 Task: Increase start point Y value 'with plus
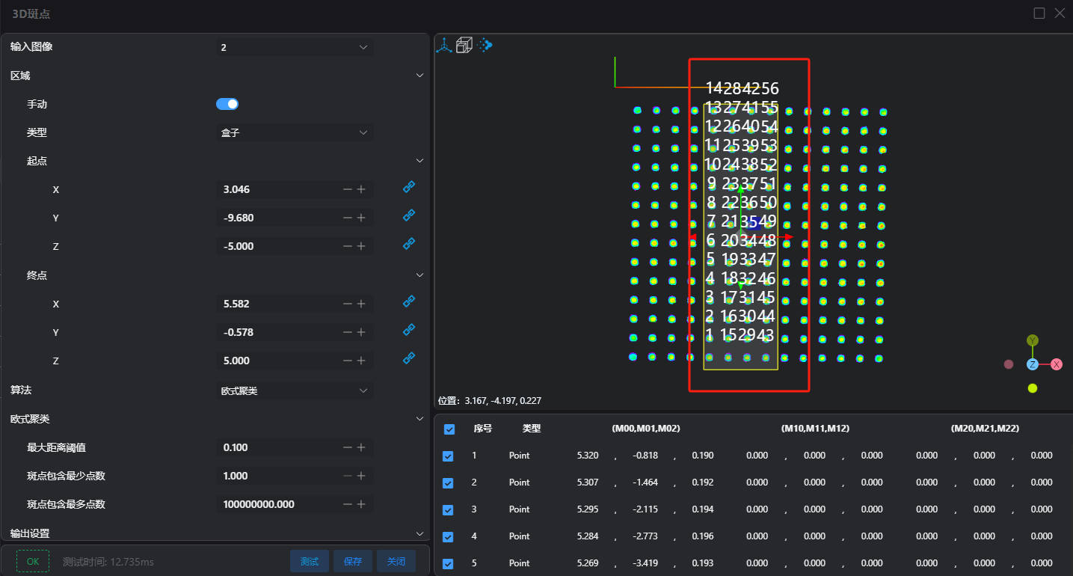click(361, 218)
